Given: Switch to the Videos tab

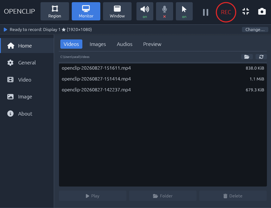Looking at the screenshot, I should 71,44.
